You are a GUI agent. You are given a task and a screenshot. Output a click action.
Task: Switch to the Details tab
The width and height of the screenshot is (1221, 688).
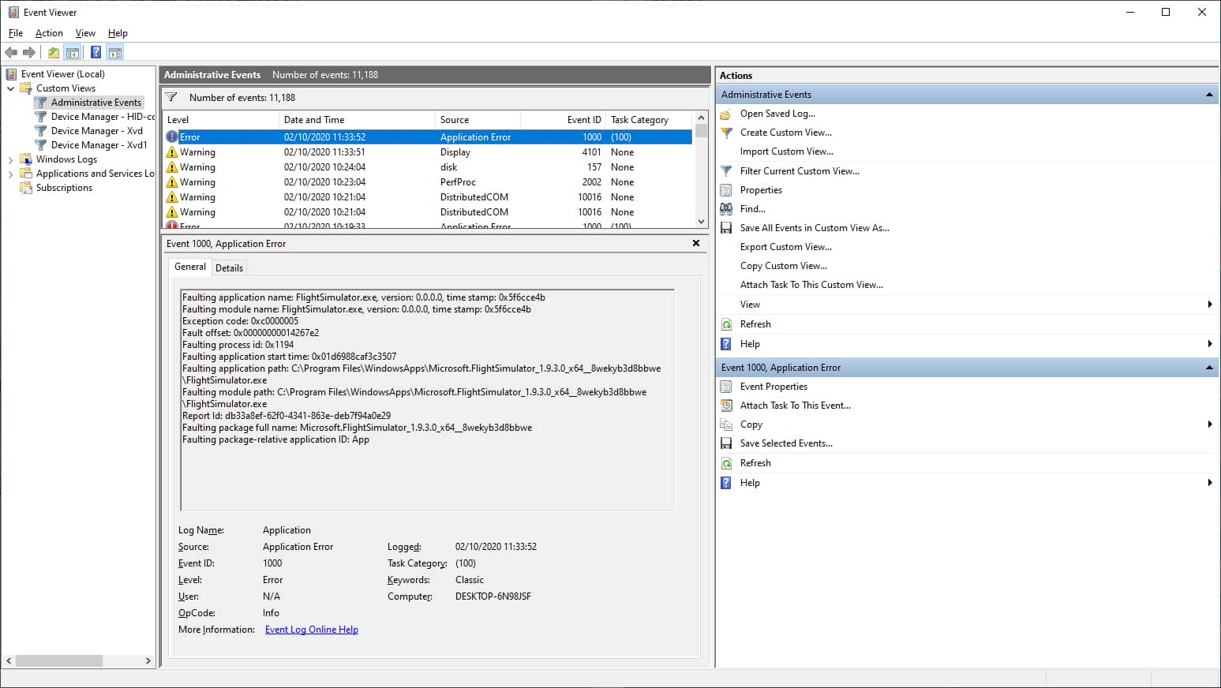tap(229, 267)
